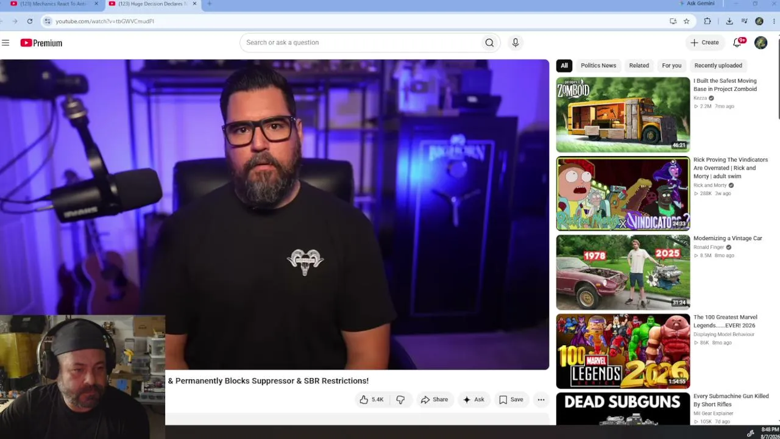Select the For you chip
Screen dimensions: 780x439
point(672,66)
